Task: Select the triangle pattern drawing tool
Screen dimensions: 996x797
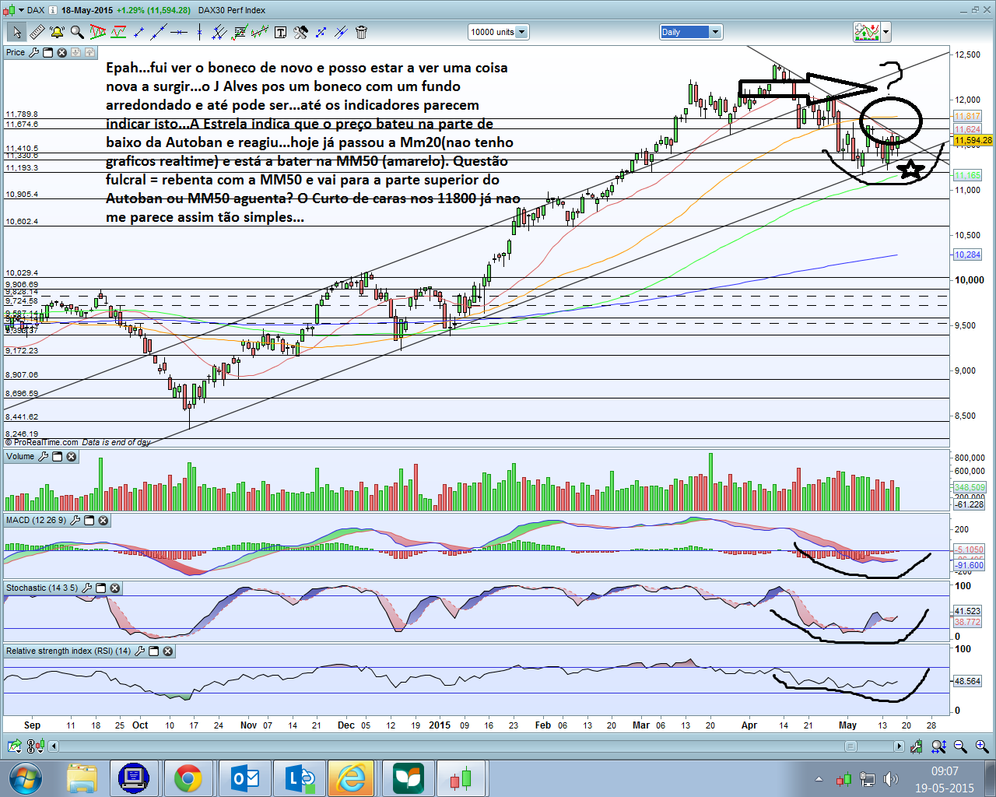Action: click(98, 32)
